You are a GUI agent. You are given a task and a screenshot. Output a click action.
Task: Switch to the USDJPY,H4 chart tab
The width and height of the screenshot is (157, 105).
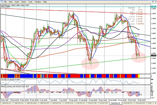pos(69,103)
